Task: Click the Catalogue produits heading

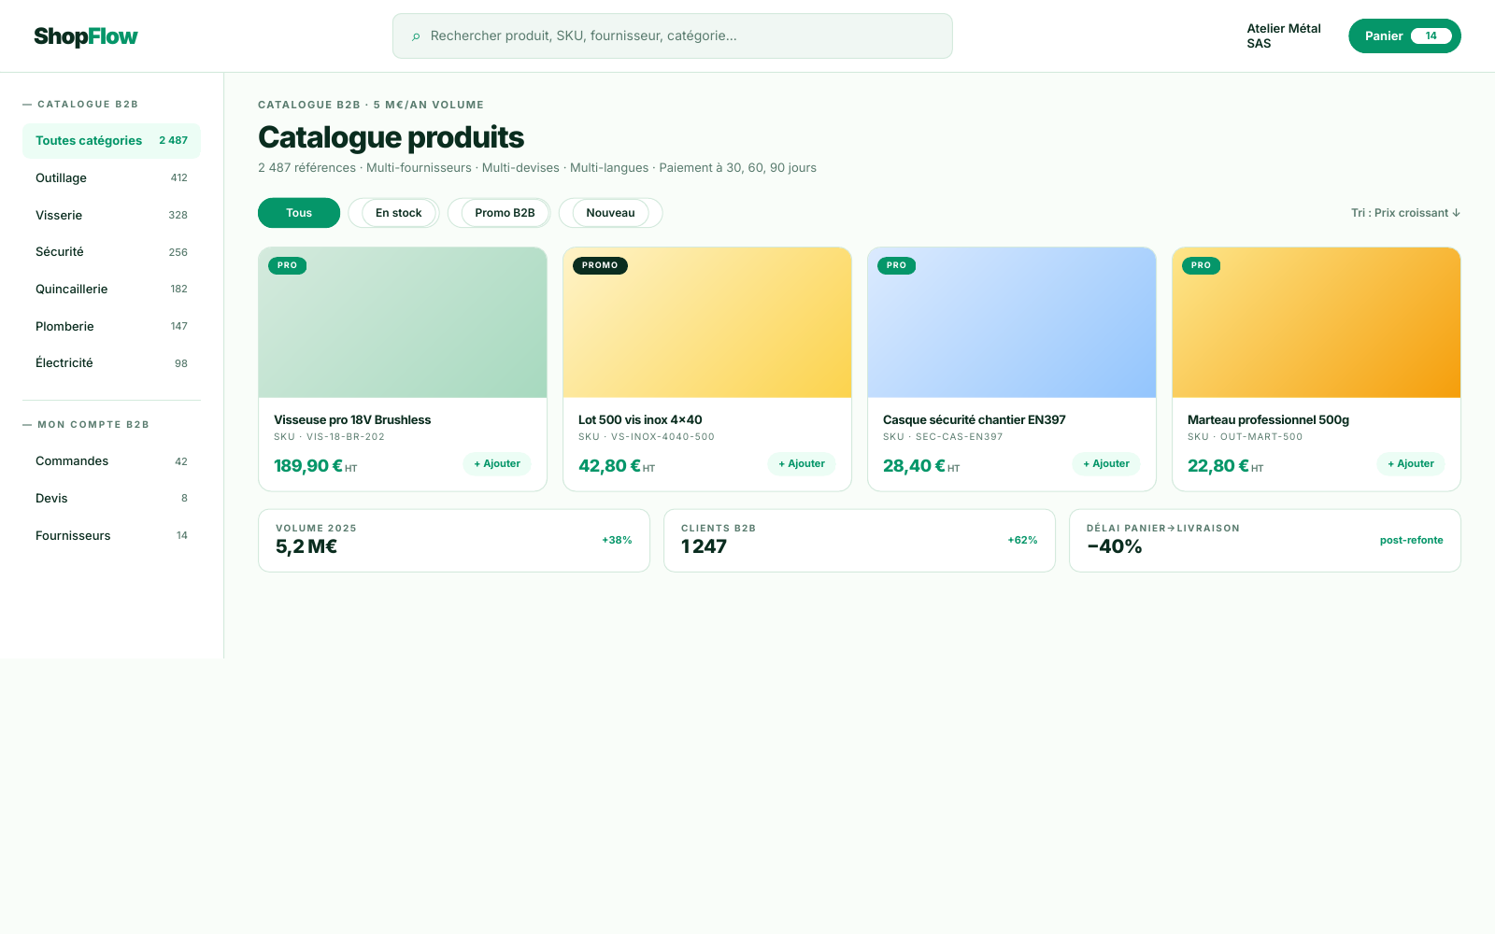Action: (391, 137)
